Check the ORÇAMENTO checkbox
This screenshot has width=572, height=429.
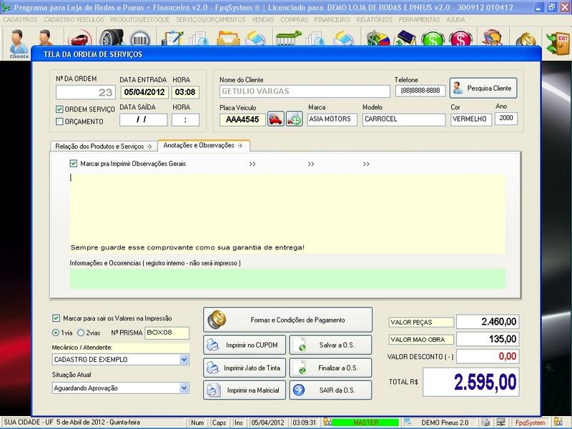click(x=60, y=122)
